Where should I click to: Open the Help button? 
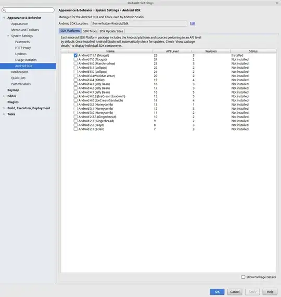pyautogui.click(x=270, y=292)
